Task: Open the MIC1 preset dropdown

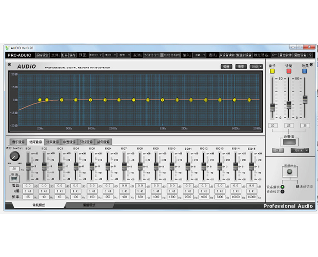Action: [110, 55]
